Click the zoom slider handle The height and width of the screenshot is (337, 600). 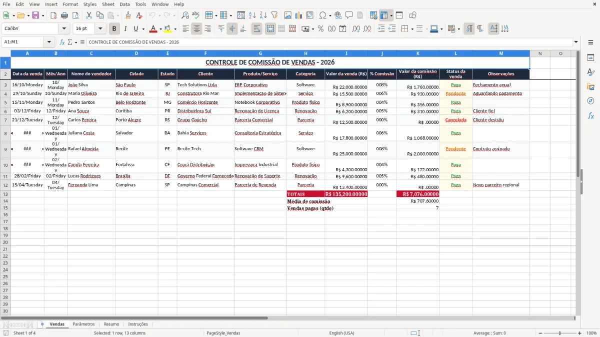[560, 333]
